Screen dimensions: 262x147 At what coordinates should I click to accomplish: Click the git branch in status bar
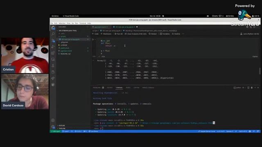click(65, 131)
